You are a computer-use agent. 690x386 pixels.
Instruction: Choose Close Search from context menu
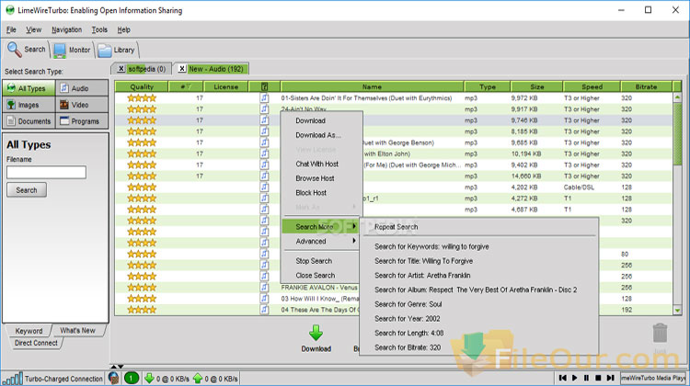click(315, 275)
